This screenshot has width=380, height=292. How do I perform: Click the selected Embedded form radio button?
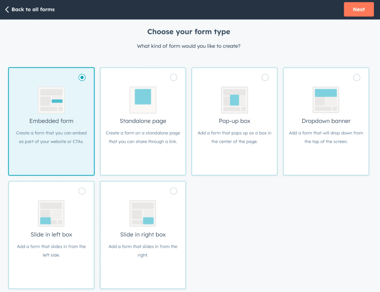(82, 77)
